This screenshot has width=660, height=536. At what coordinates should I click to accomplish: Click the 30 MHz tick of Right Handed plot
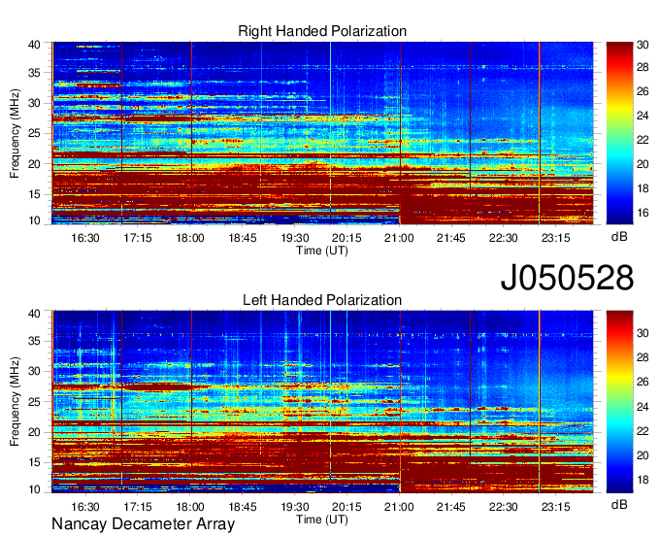(34, 103)
